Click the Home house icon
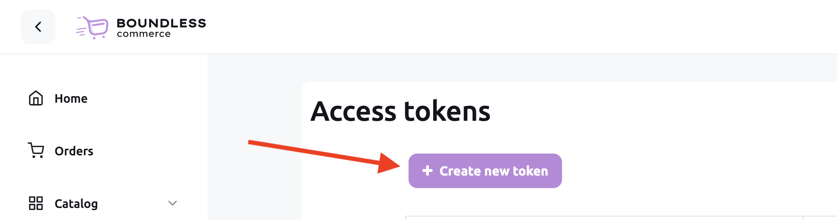Image resolution: width=837 pixels, height=220 pixels. [x=36, y=98]
